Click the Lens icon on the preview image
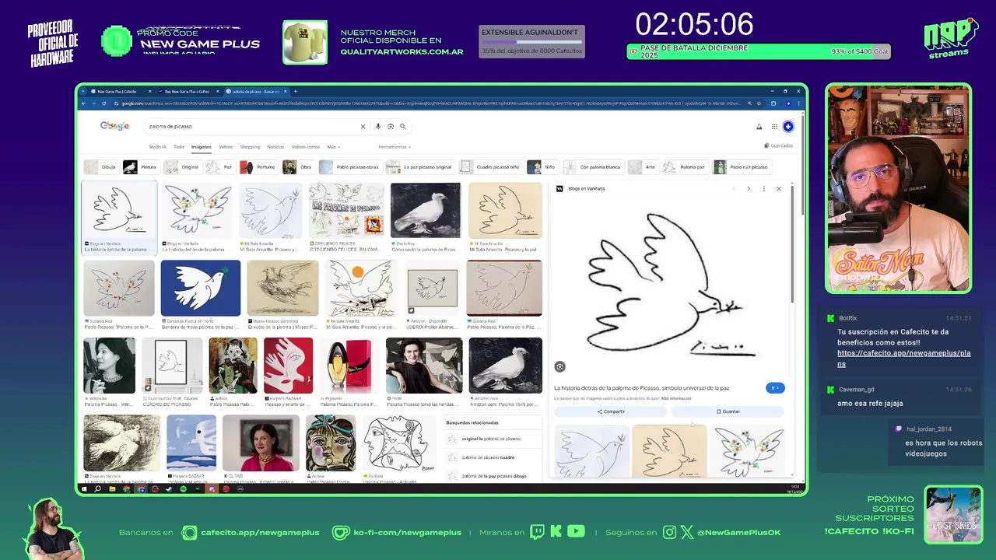 coord(559,366)
